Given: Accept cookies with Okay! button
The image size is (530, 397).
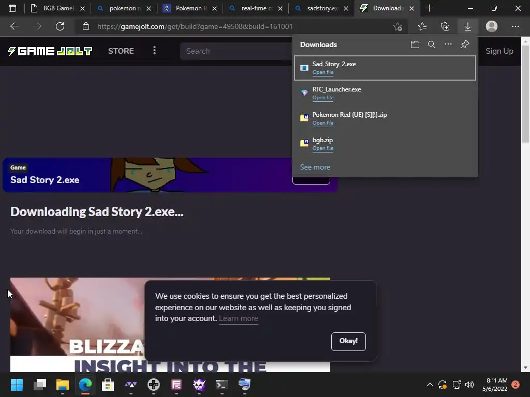Looking at the screenshot, I should (x=348, y=341).
